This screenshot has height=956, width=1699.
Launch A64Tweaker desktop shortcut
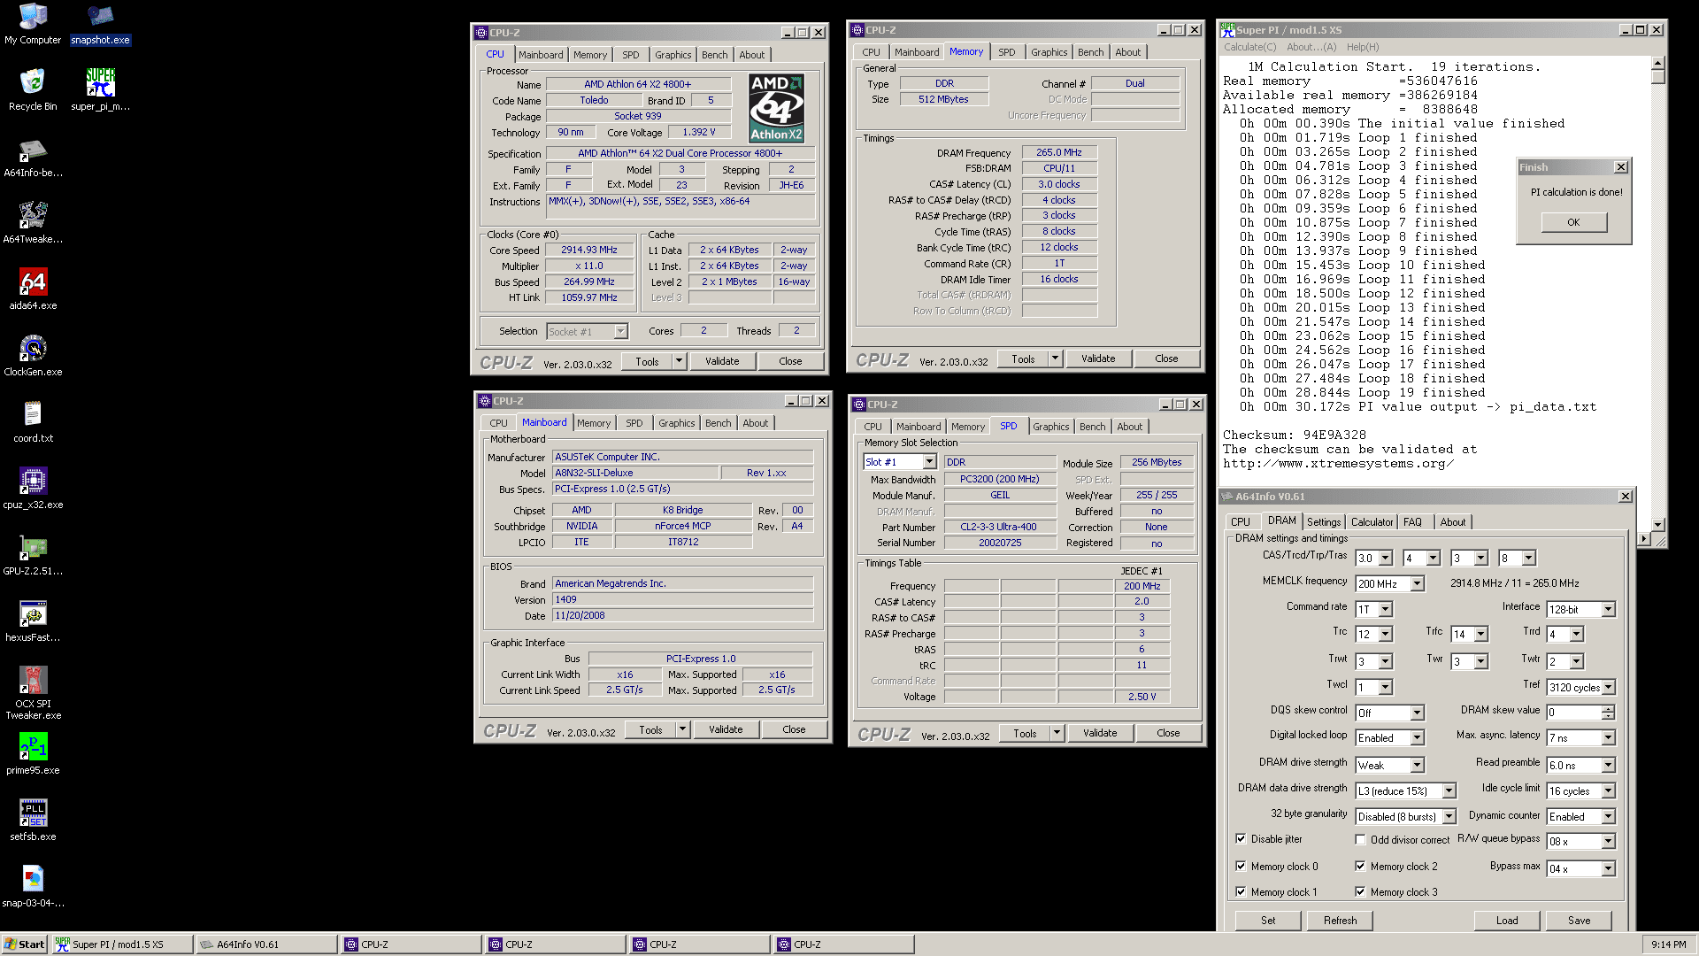point(33,223)
